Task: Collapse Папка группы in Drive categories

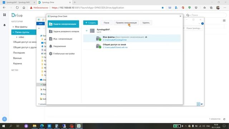Action: tap(13, 32)
